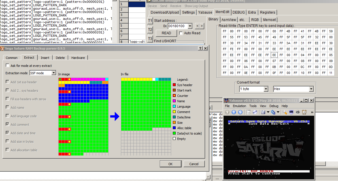
Task: Click the T1 side button
Action: [x=150, y=21]
